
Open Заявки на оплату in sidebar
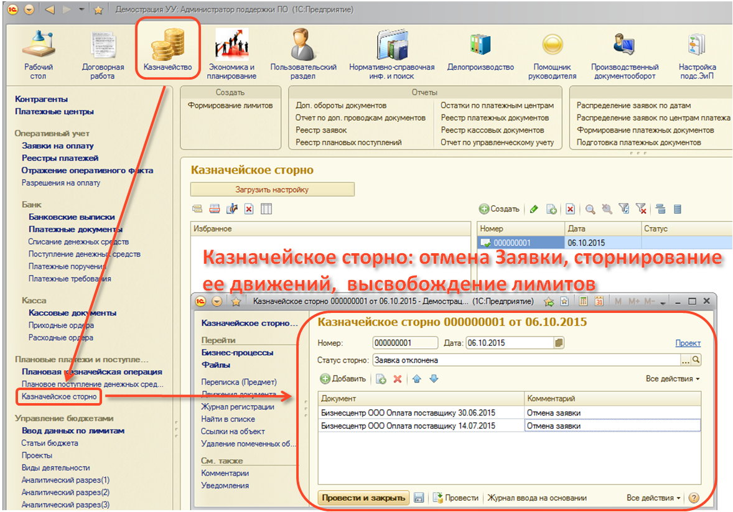(58, 146)
